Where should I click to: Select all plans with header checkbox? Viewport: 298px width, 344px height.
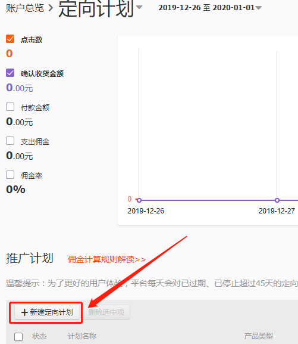18,337
